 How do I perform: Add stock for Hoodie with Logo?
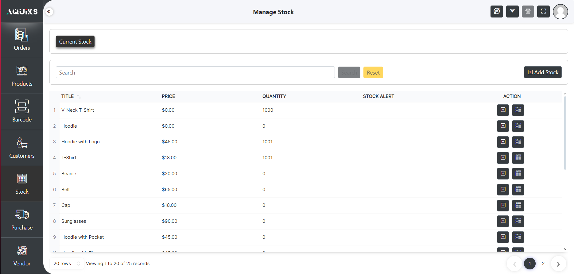[503, 142]
